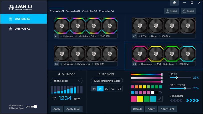Select fan 03 in LED mode

tap(113, 89)
